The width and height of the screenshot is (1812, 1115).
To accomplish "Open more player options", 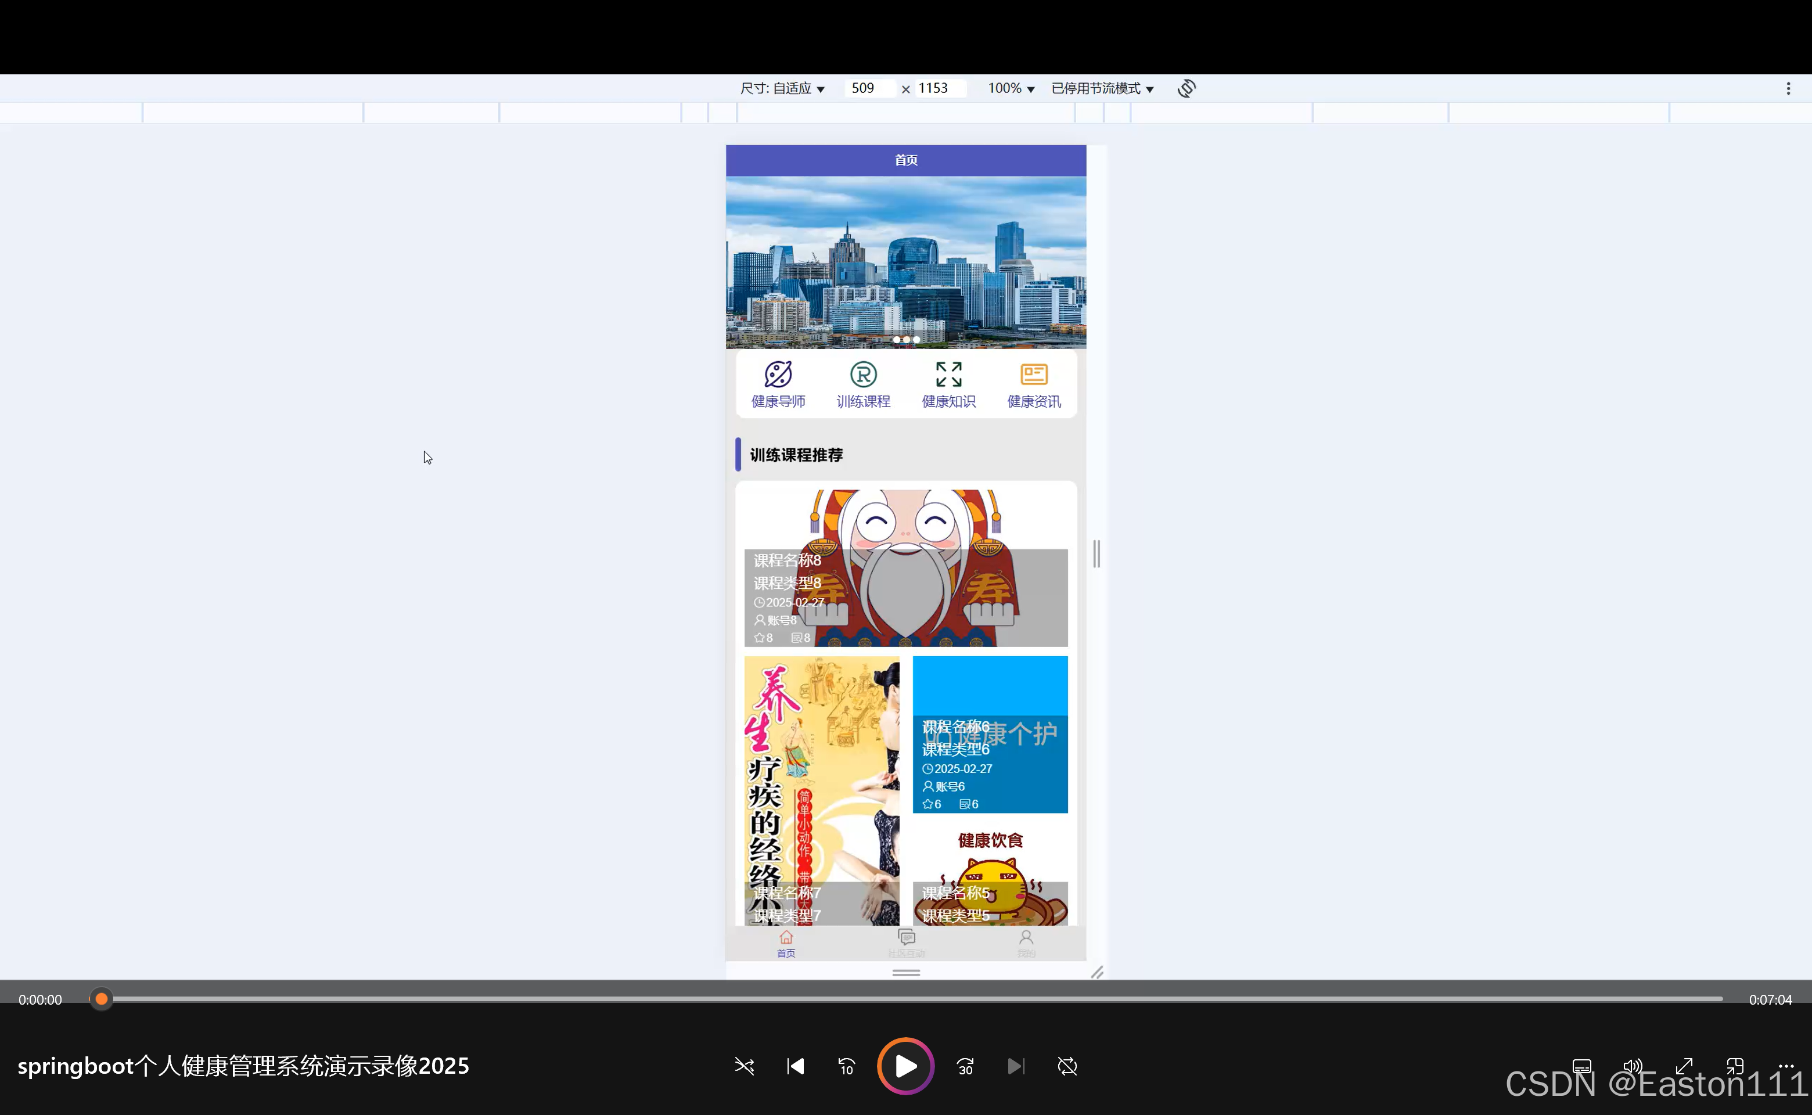I will point(1785,1066).
